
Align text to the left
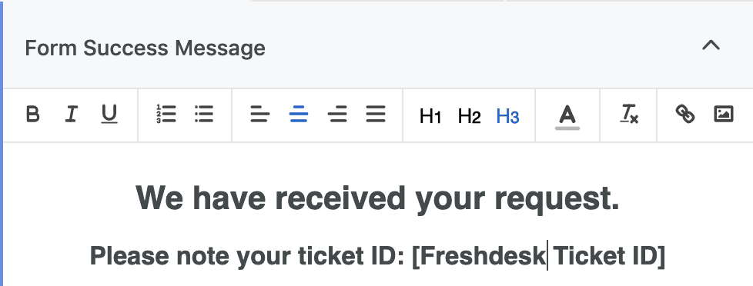(259, 115)
